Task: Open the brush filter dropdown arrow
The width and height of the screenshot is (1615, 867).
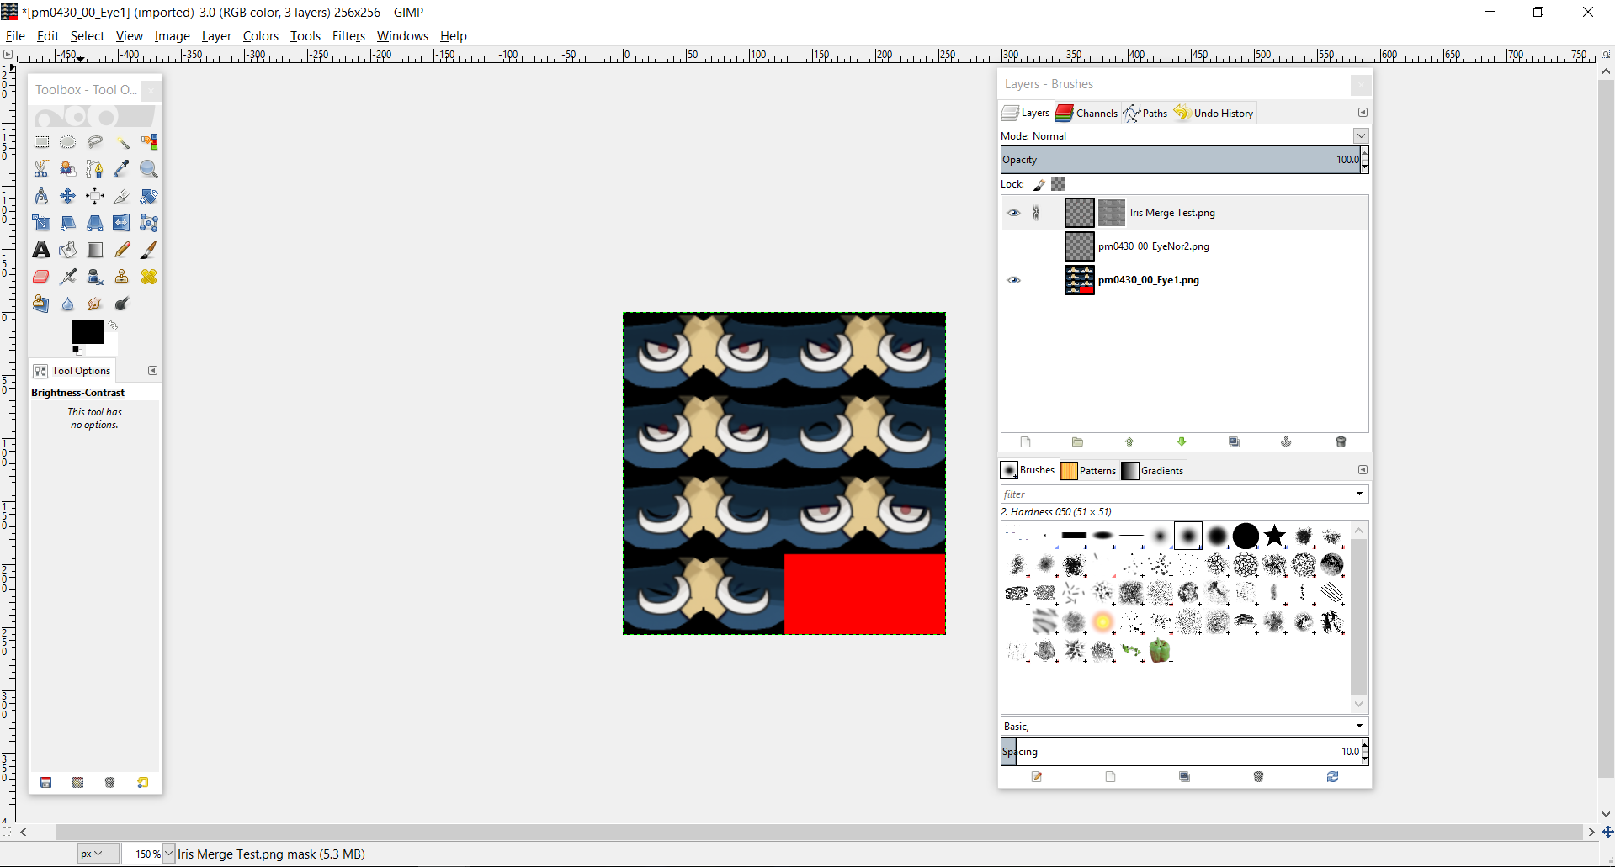Action: 1359,494
